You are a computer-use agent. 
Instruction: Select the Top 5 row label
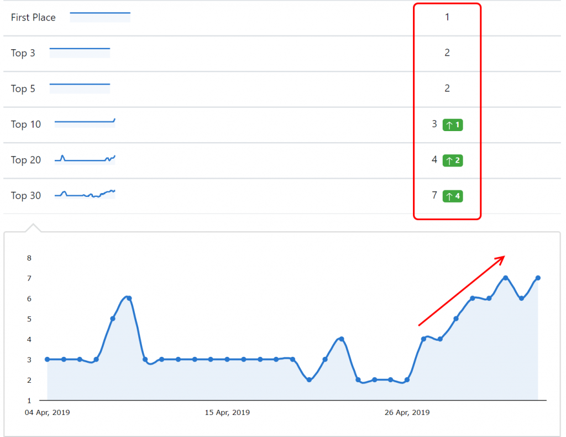[23, 89]
